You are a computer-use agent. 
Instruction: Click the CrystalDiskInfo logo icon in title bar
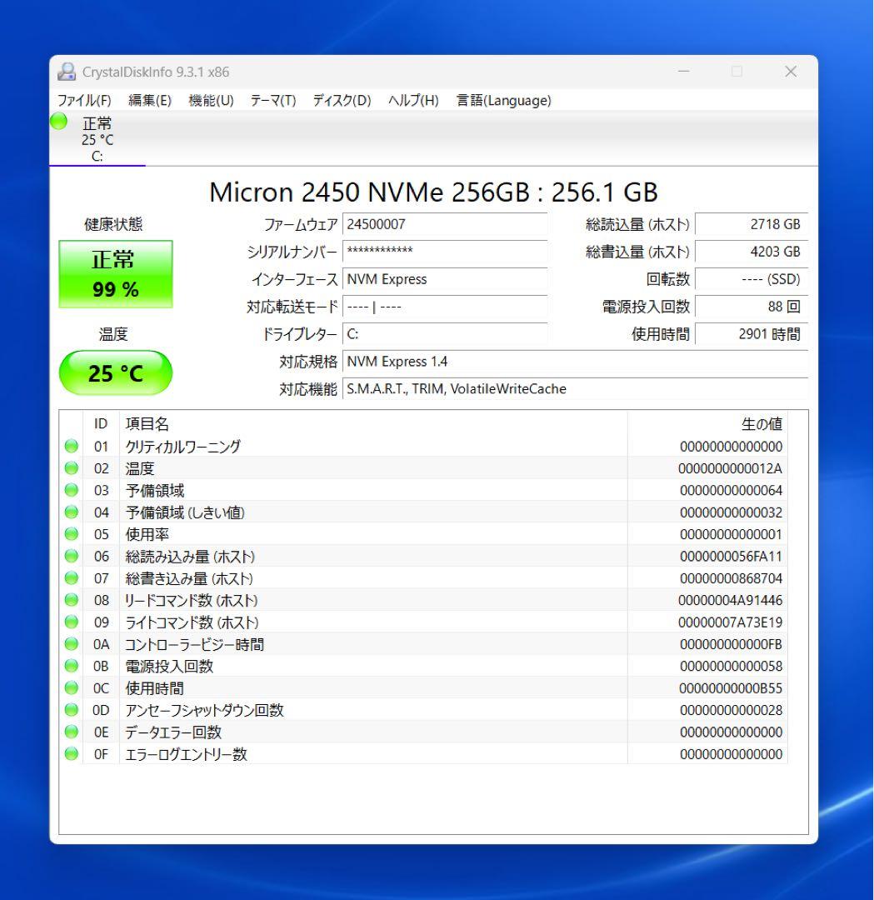(x=65, y=72)
